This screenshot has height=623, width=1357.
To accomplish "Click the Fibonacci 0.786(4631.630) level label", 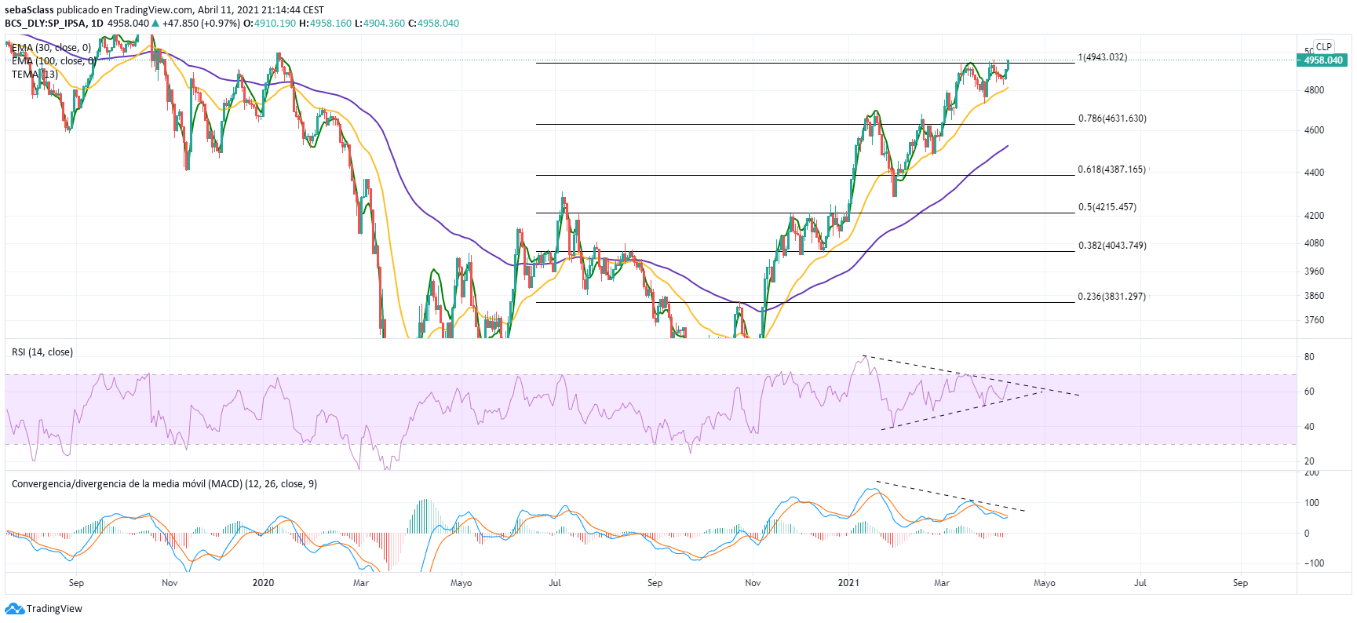I will [1112, 118].
